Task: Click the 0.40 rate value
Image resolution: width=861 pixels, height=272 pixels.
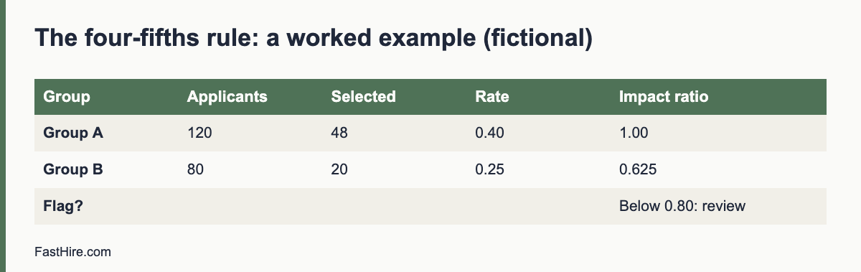Action: (x=489, y=133)
